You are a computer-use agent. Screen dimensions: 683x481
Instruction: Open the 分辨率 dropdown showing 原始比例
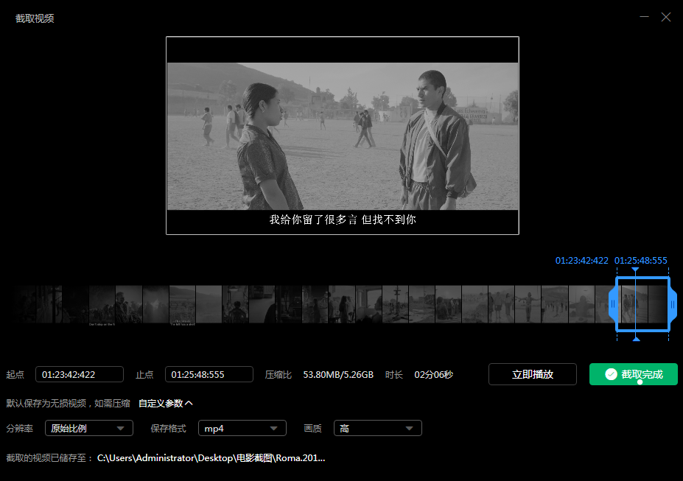click(88, 428)
